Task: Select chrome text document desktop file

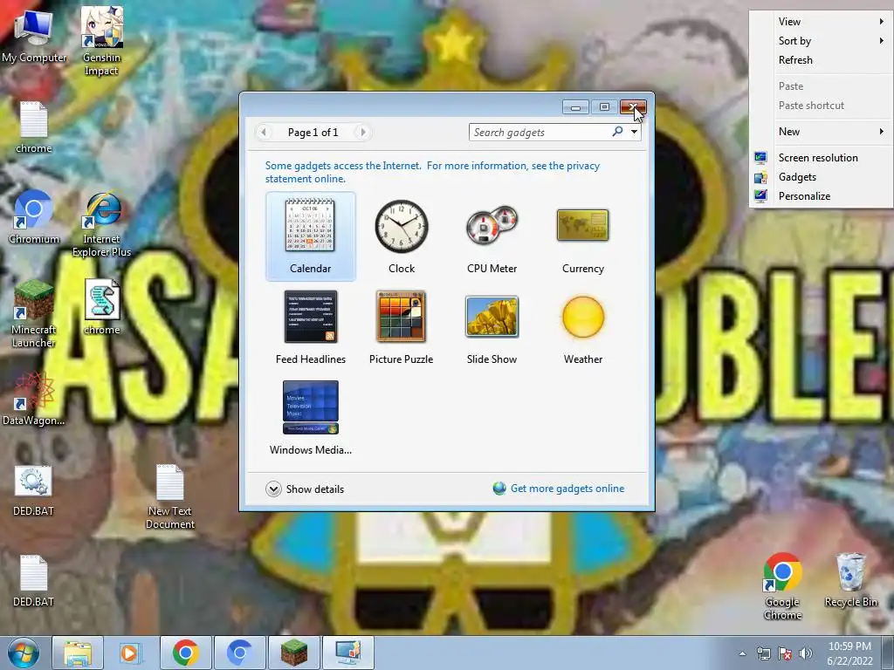Action: pyautogui.click(x=34, y=127)
